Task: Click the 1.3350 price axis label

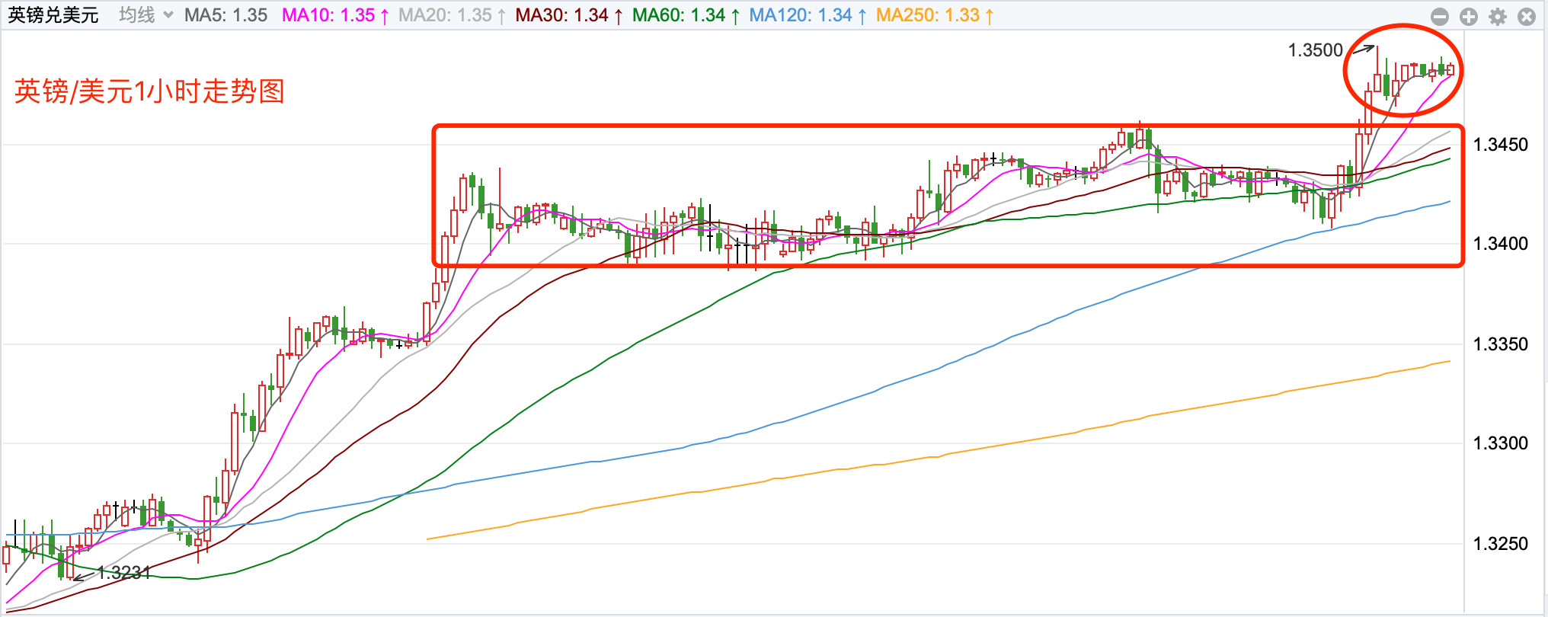Action: click(x=1501, y=344)
